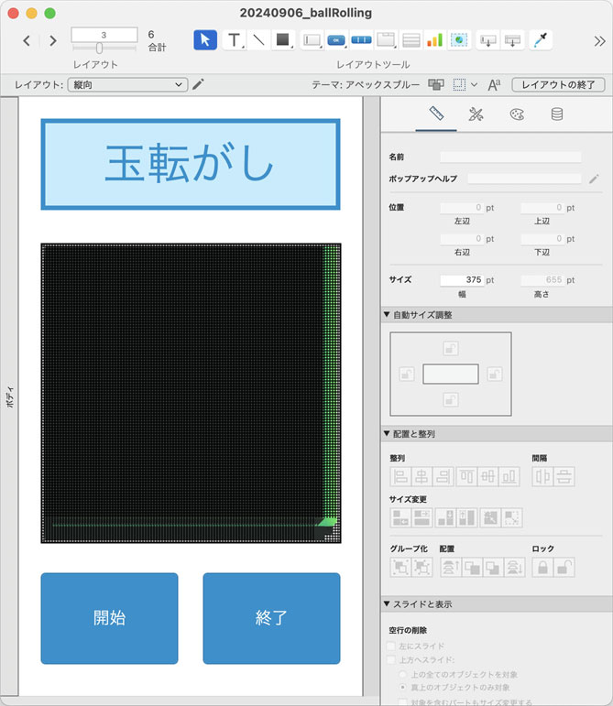Click the レイアウトの終了 button
This screenshot has height=706, width=613.
pyautogui.click(x=559, y=84)
